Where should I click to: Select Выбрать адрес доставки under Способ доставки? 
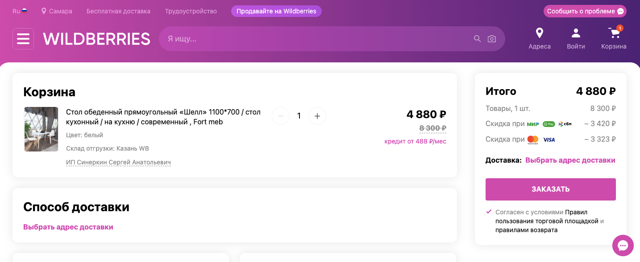tap(68, 227)
